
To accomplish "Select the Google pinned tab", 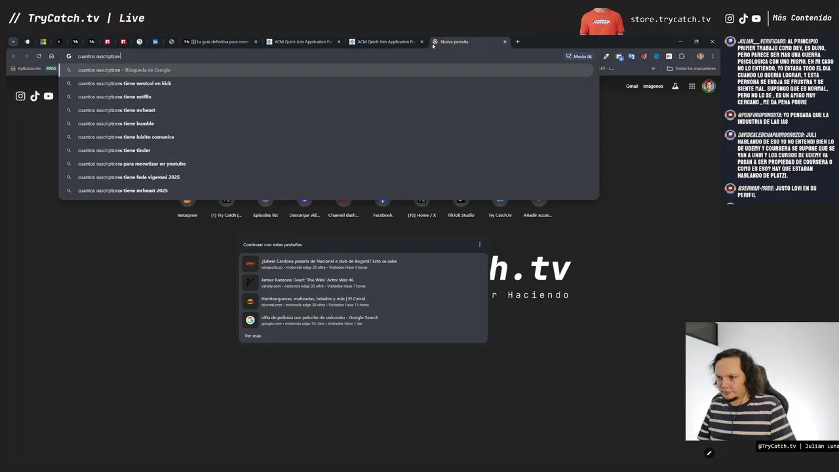I will [x=139, y=42].
